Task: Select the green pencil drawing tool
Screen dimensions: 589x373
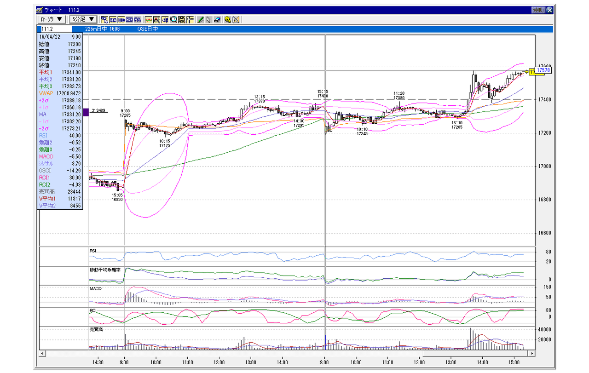Action: [201, 19]
